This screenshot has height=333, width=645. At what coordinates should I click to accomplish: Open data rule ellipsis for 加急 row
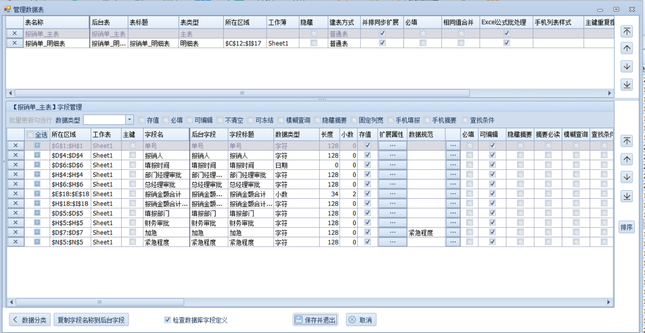point(453,232)
